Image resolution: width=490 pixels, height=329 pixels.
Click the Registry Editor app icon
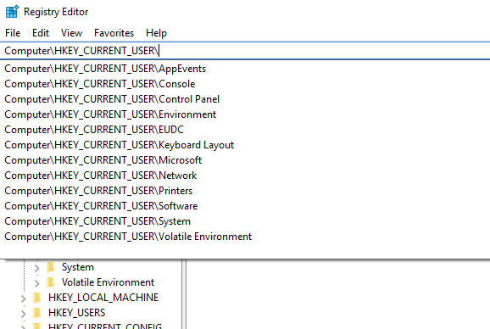(12, 12)
